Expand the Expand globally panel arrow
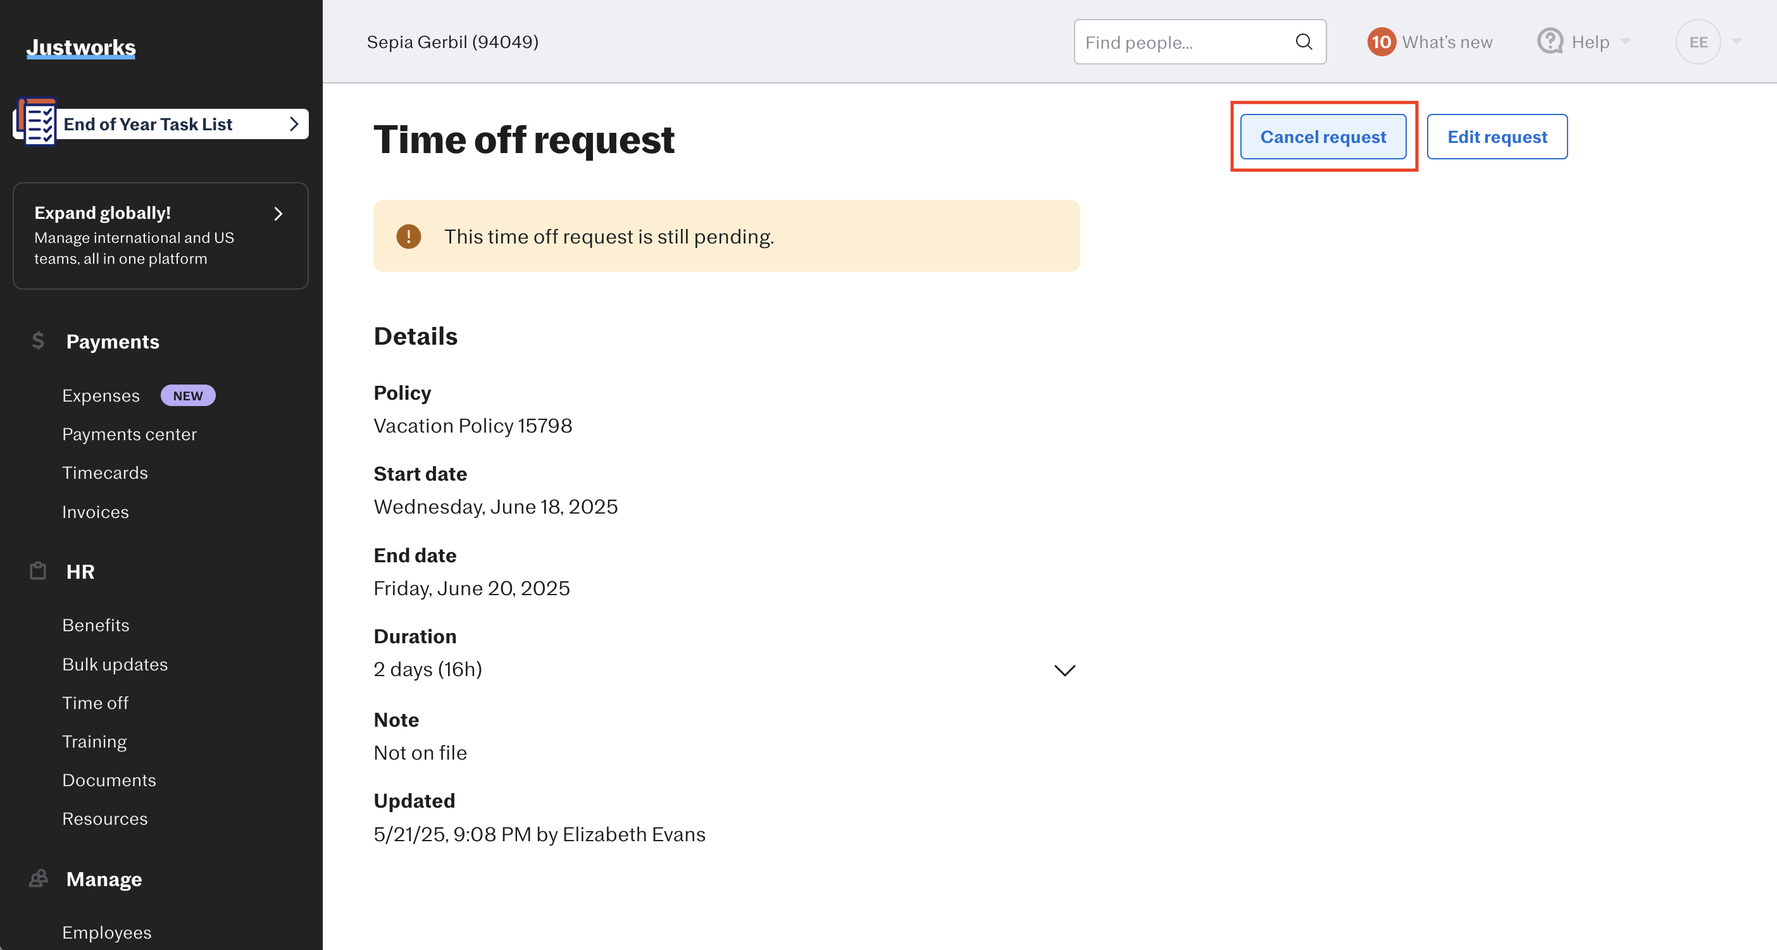This screenshot has height=950, width=1777. pos(278,214)
